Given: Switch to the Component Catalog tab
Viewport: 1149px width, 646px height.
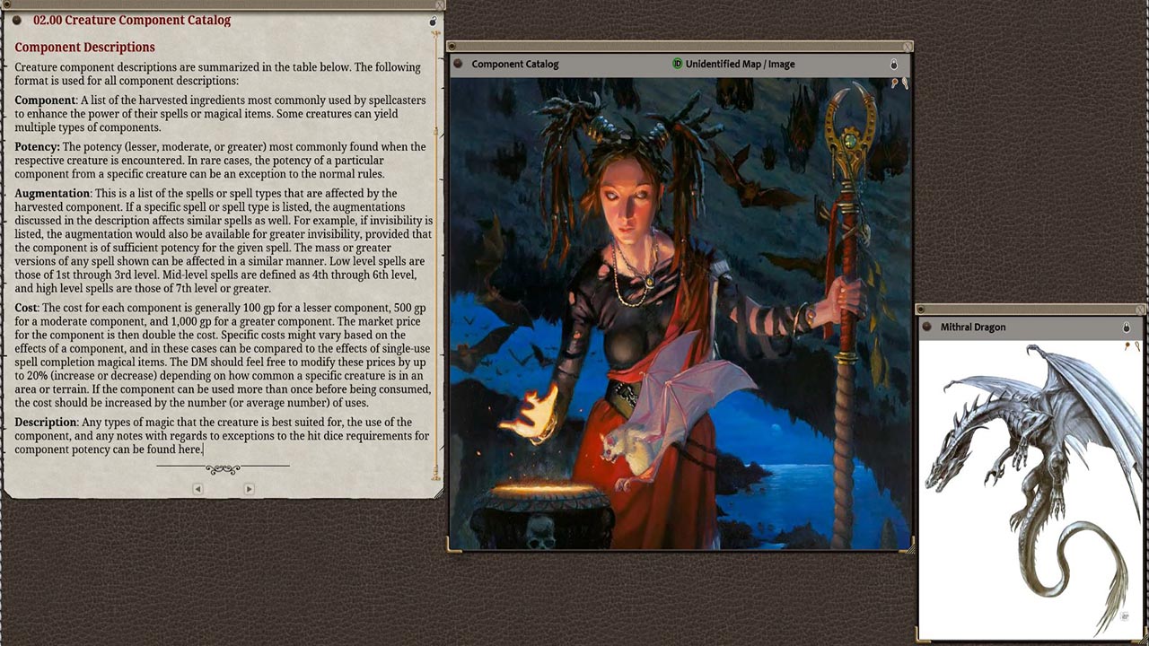Looking at the screenshot, I should click(x=515, y=64).
